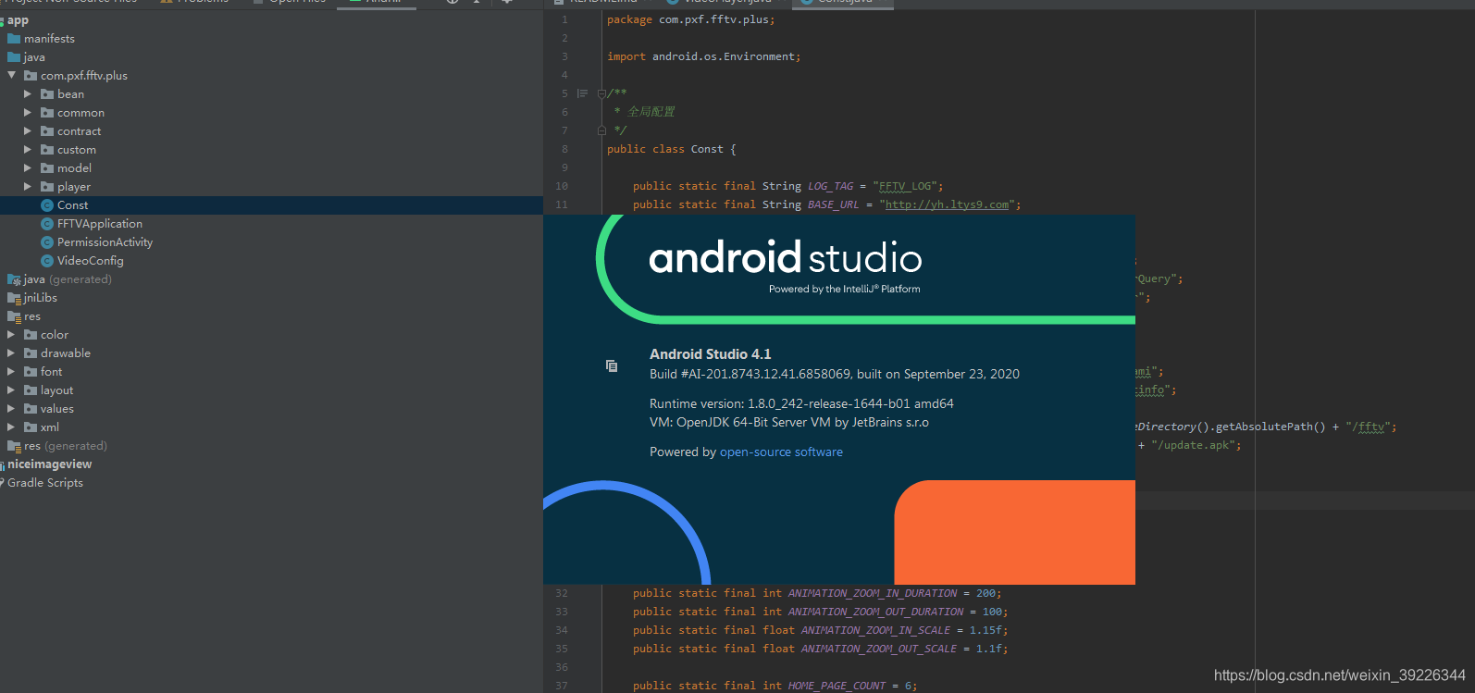The width and height of the screenshot is (1475, 693).
Task: Select the PermissionActivity label in tree
Action: (x=105, y=242)
